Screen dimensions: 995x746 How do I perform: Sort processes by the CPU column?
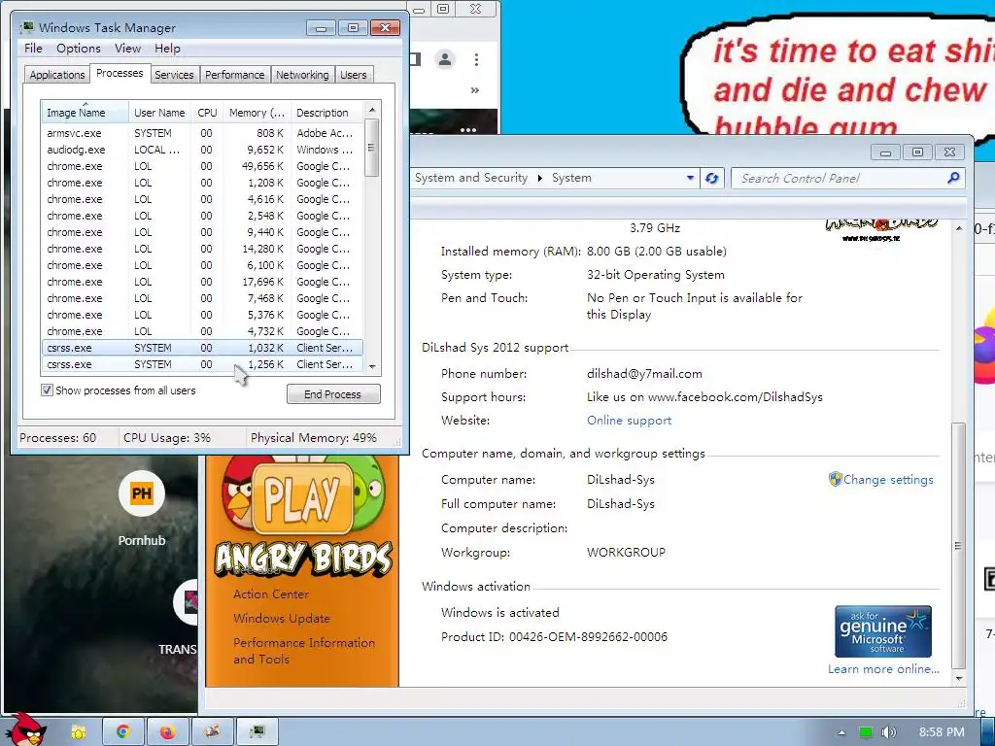pos(207,113)
